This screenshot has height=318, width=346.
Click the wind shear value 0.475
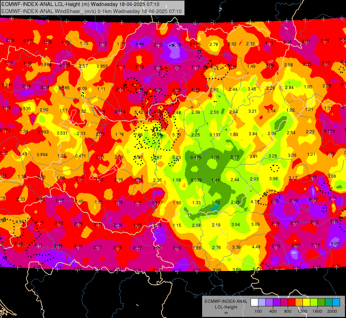click(x=196, y=157)
